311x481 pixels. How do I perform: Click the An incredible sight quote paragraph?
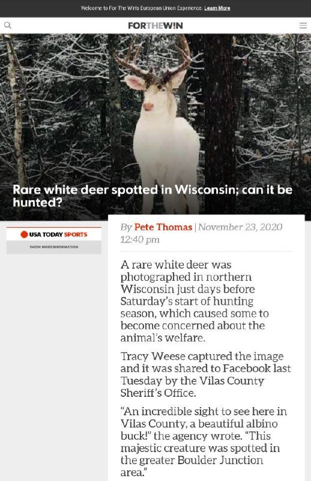click(x=204, y=442)
